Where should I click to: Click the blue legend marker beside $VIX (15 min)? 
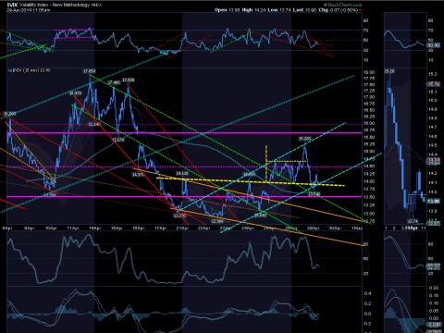[9, 70]
